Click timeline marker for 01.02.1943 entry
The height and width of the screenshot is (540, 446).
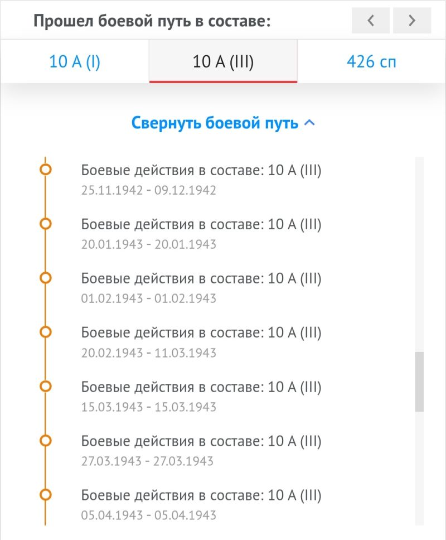[45, 278]
